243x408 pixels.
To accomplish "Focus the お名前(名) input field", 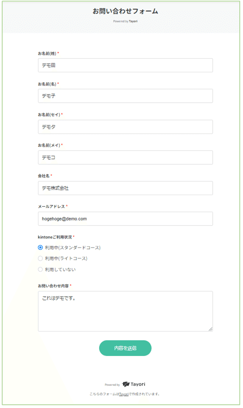I will pyautogui.click(x=126, y=96).
